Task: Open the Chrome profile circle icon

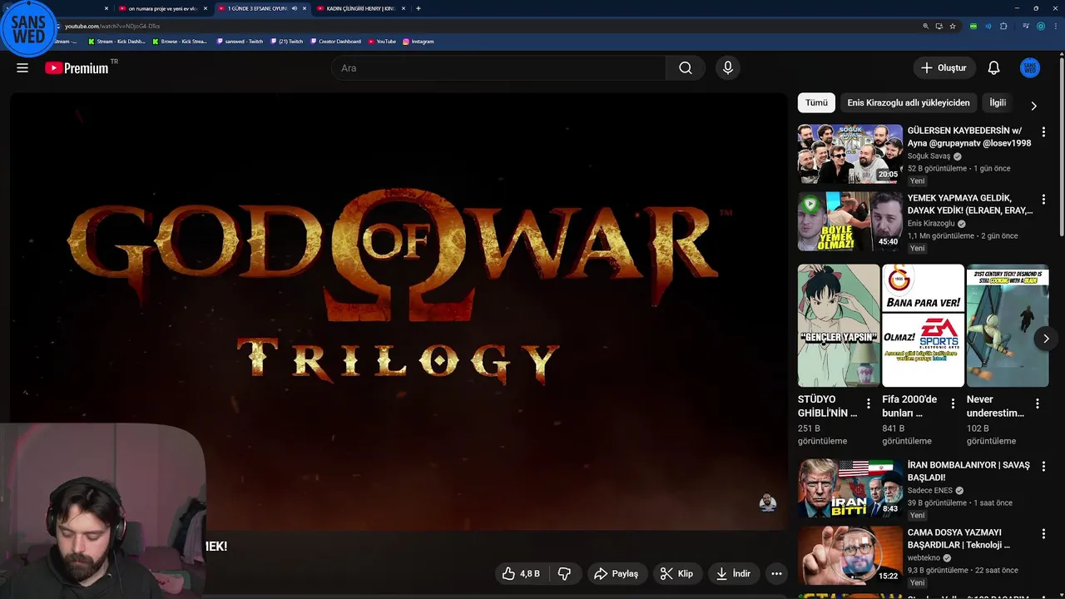Action: (x=1040, y=26)
